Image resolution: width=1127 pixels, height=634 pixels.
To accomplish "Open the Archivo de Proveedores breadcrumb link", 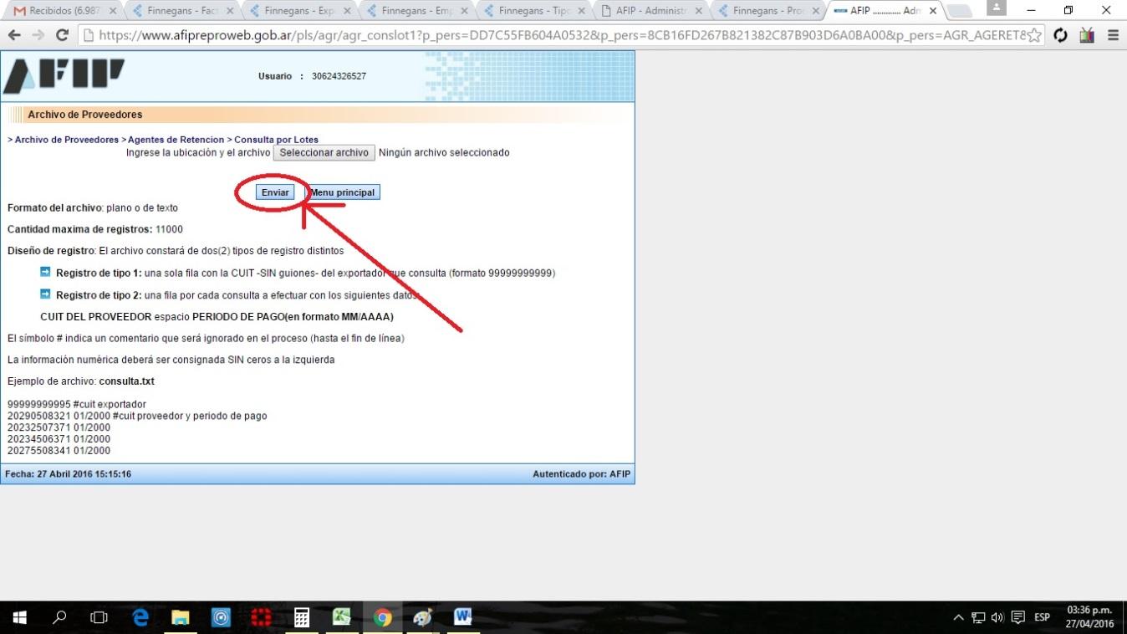I will pyautogui.click(x=67, y=140).
